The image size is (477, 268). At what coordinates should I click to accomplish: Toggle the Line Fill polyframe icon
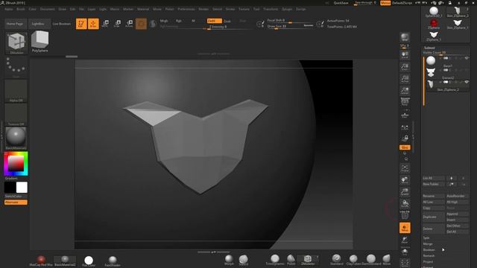pos(405,215)
